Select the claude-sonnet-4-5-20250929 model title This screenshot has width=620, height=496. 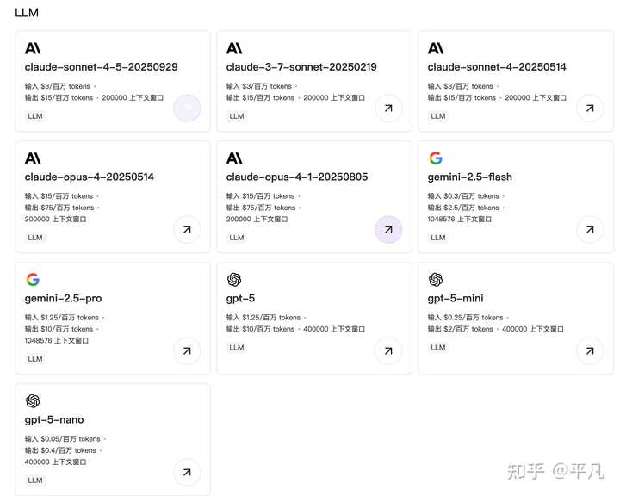101,67
